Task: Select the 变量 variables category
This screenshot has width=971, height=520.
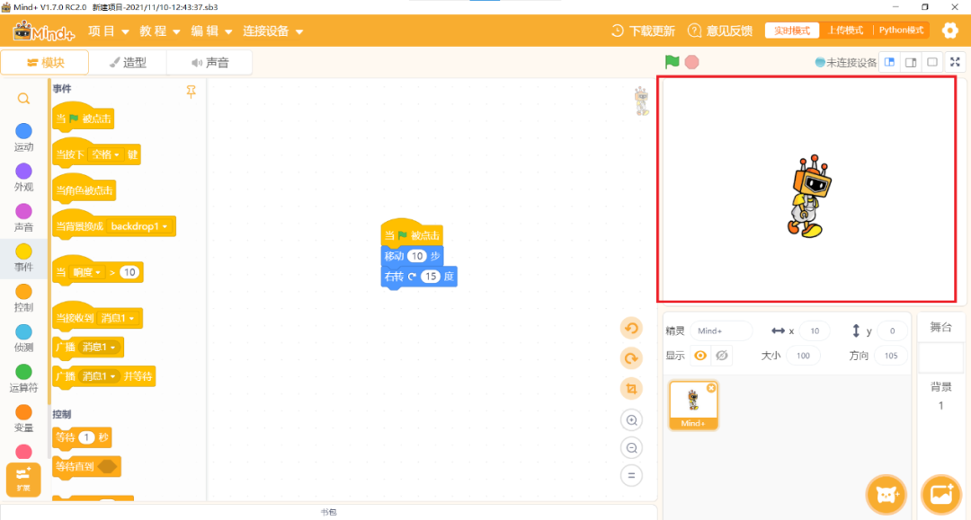Action: [23, 419]
